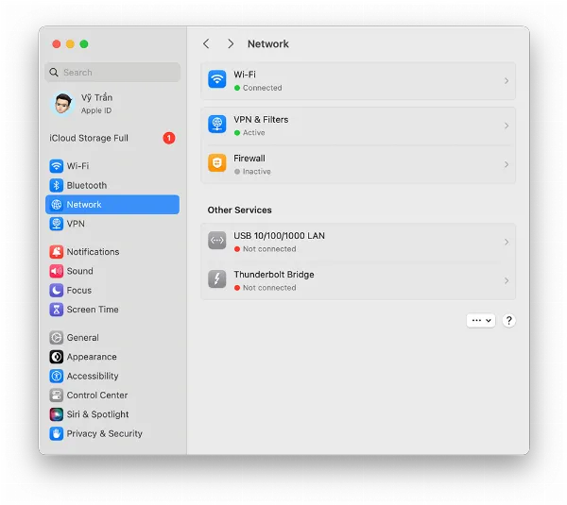The width and height of the screenshot is (567, 505).
Task: Open General settings in sidebar
Action: 82,338
